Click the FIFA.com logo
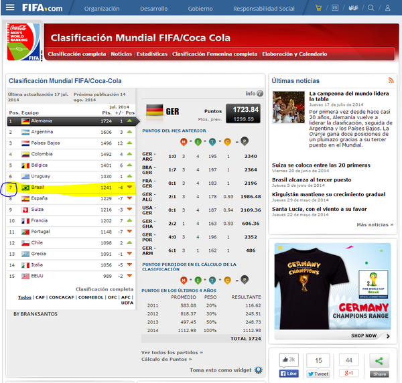This screenshot has height=383, width=402. (42, 8)
